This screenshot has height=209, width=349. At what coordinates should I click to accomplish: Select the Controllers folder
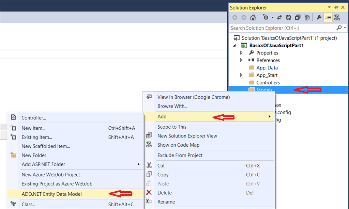tap(268, 83)
